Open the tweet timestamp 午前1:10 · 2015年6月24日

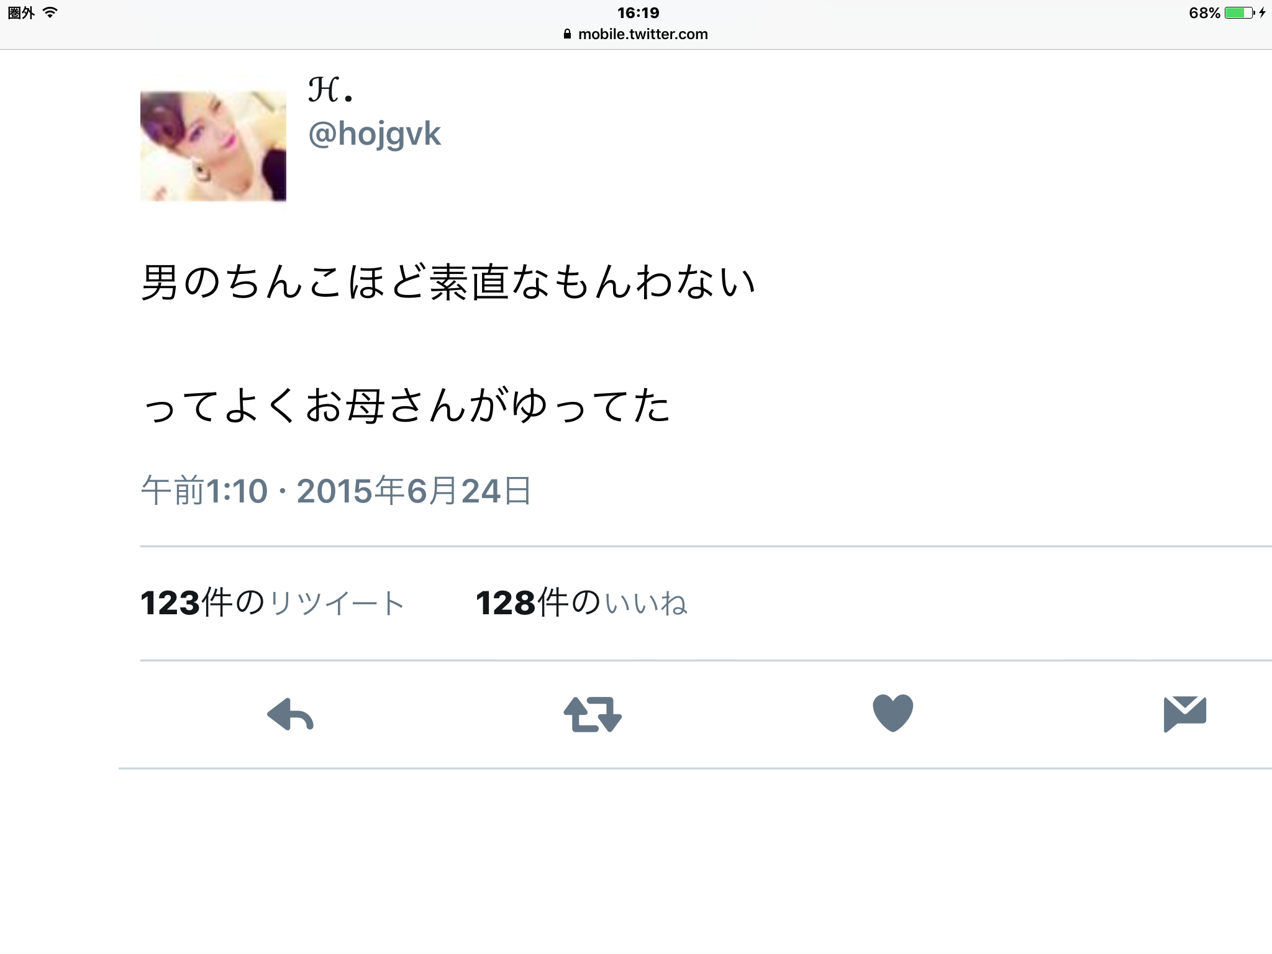tap(336, 491)
